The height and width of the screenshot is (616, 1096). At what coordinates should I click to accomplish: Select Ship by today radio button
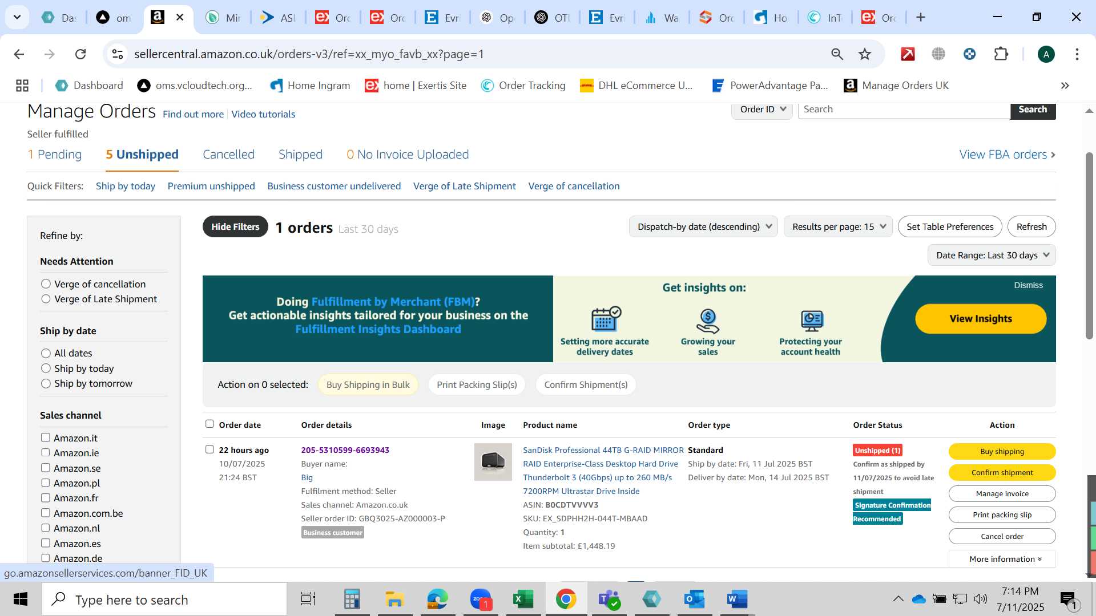point(46,368)
